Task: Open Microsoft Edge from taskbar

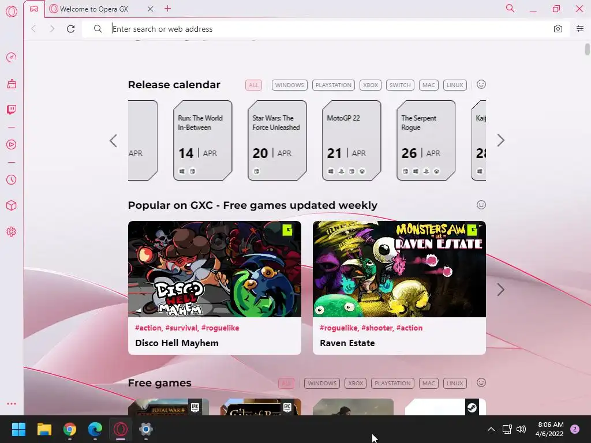Action: coord(95,429)
